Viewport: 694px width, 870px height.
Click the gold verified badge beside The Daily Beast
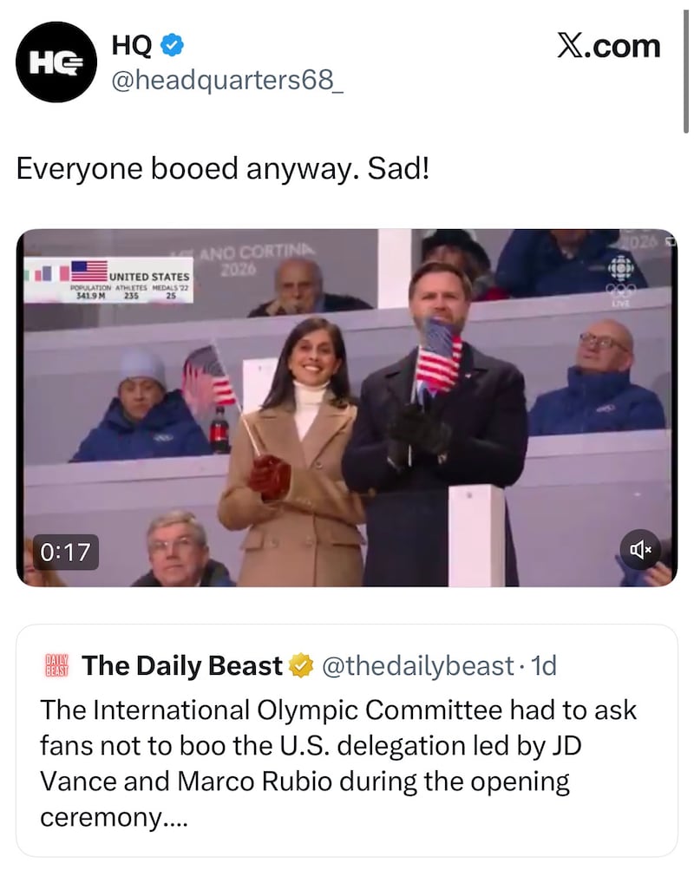[301, 666]
